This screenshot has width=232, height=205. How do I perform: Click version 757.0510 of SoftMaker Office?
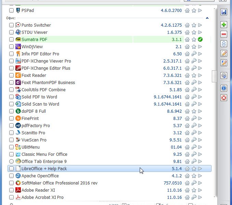(x=173, y=183)
